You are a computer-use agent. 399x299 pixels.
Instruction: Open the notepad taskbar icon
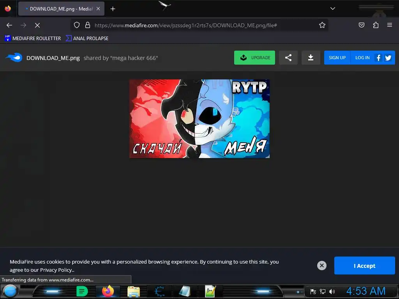coord(185,291)
